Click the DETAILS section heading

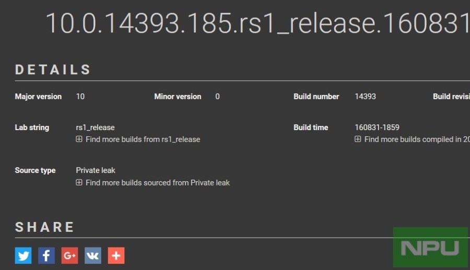[x=53, y=70]
